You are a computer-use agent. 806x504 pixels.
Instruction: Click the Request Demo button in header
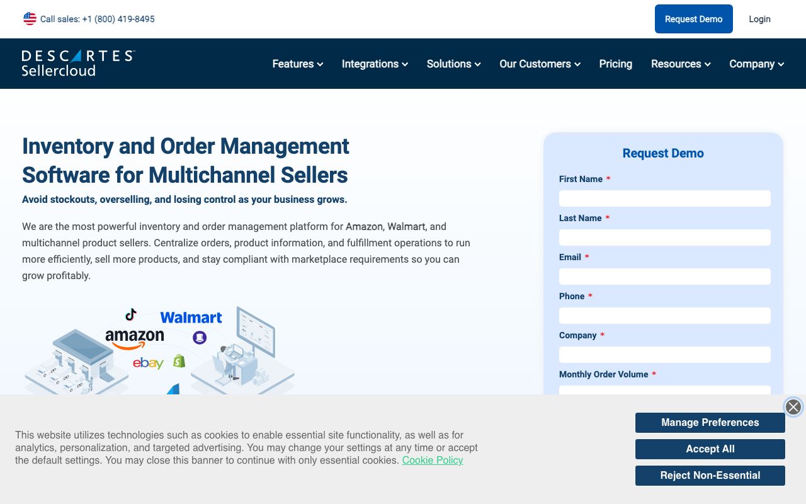point(694,19)
